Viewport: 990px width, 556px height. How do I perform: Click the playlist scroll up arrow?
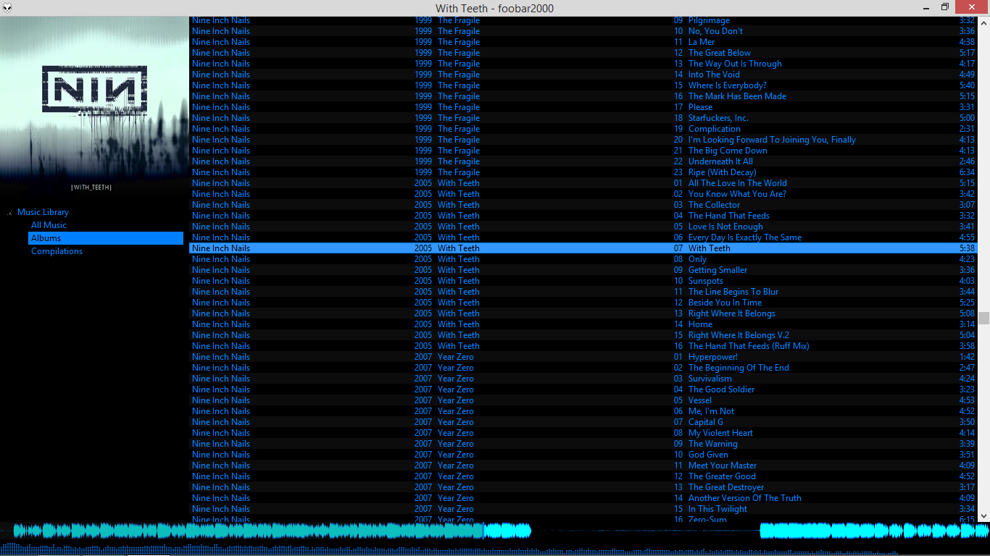[x=983, y=22]
